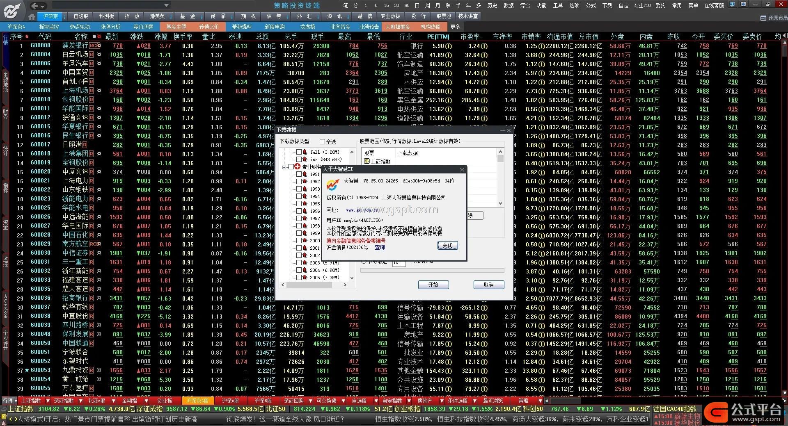Click the red arrow icon next to full (3.28M)
Viewport: 788px width, 426px height.
click(x=305, y=152)
